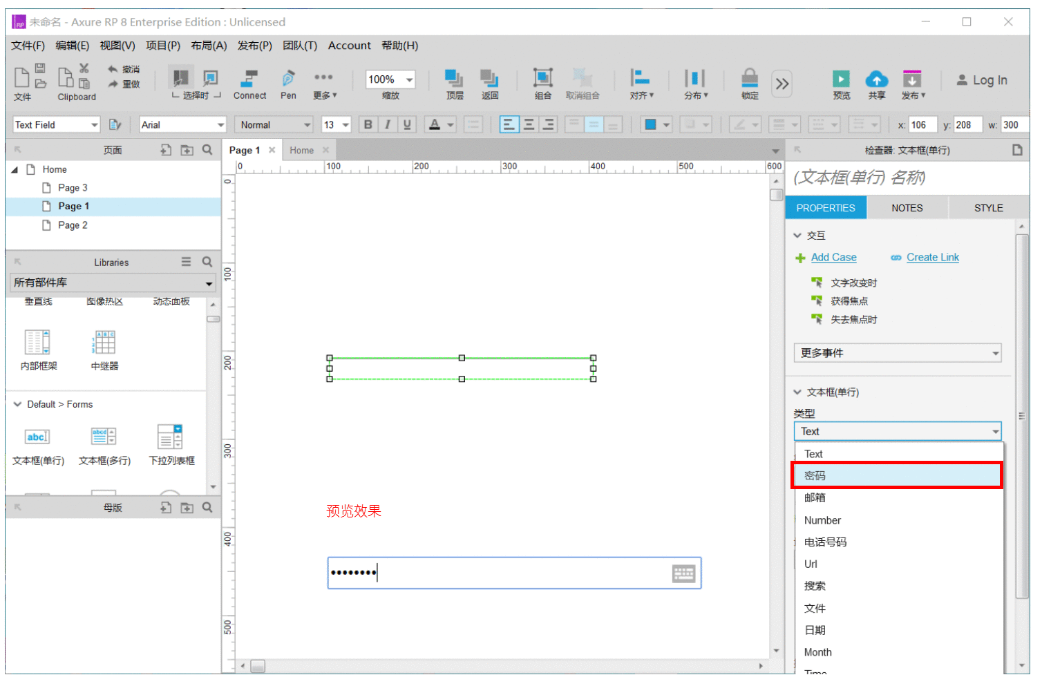The width and height of the screenshot is (1042, 686).
Task: Toggle the select mode tool
Action: [180, 77]
